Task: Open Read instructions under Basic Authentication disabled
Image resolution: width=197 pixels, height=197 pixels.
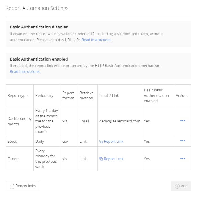Action: [96, 40]
